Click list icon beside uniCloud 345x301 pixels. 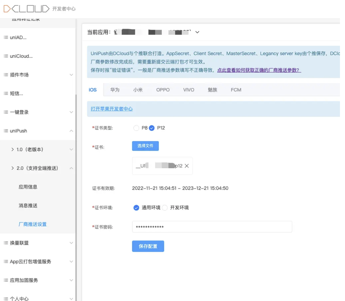point(6,56)
